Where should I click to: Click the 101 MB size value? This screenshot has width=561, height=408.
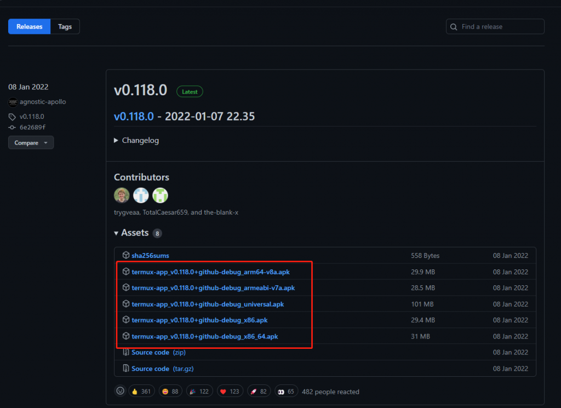click(x=422, y=304)
